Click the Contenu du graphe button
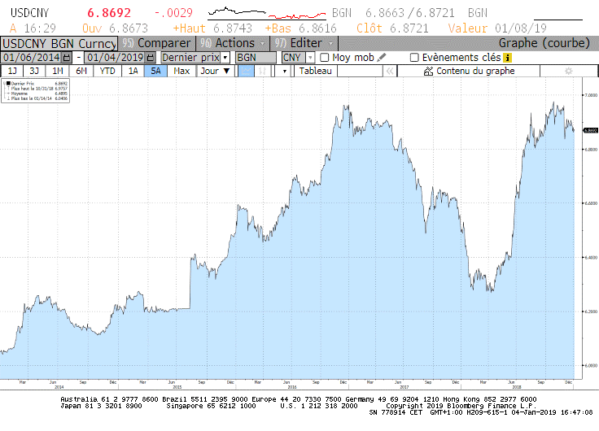 tap(469, 71)
